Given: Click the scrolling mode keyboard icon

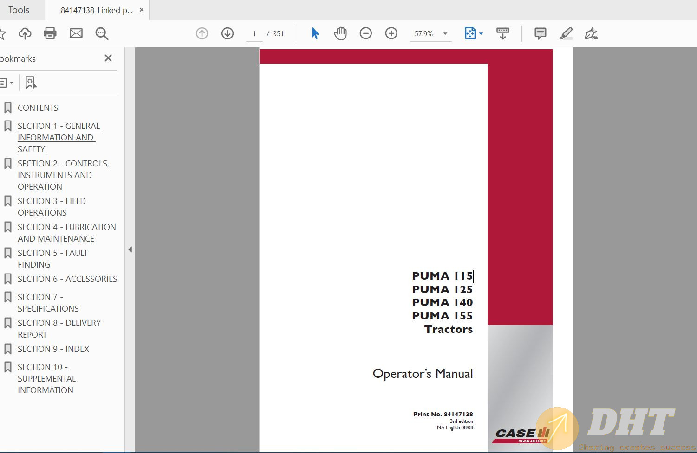Looking at the screenshot, I should [502, 33].
